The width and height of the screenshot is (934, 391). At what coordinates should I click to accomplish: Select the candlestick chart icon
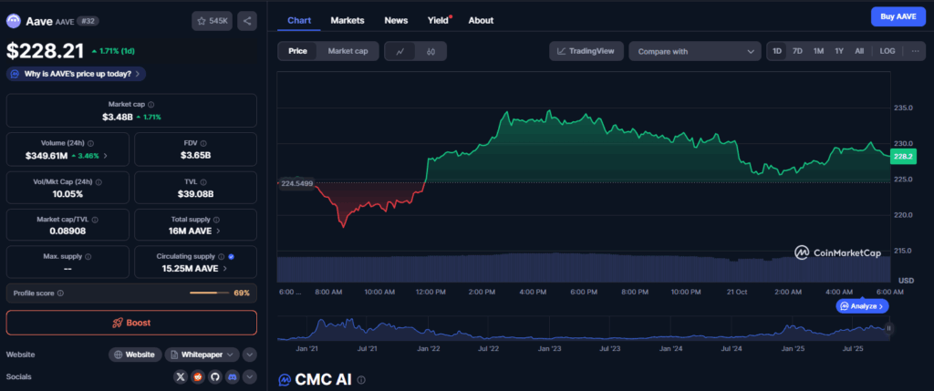pos(430,52)
